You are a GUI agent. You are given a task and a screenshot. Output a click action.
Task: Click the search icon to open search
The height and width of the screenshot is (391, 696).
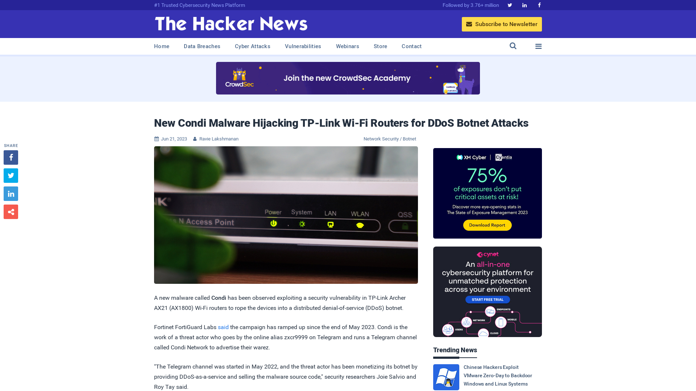pyautogui.click(x=513, y=46)
